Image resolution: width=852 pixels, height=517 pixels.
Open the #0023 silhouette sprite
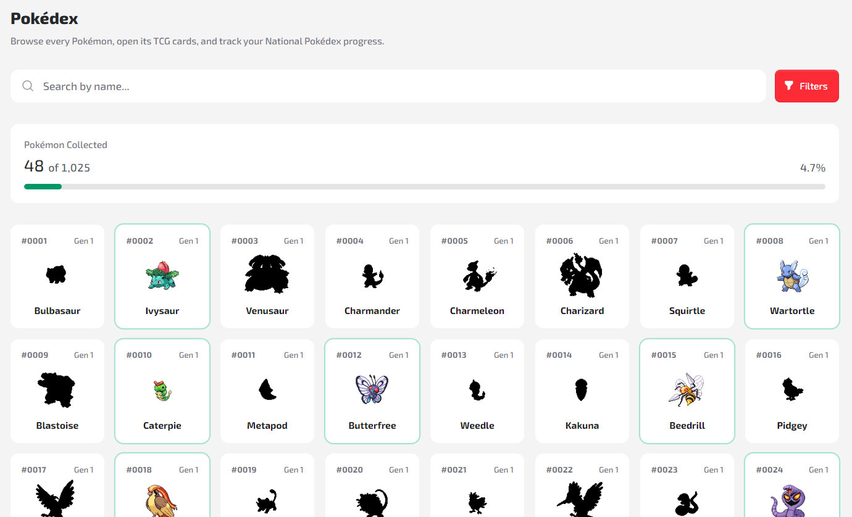tap(687, 503)
